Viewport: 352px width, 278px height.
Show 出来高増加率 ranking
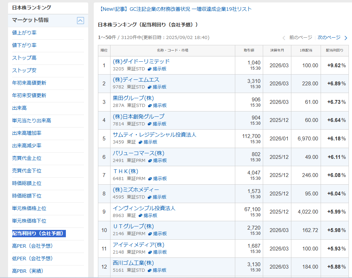[x=27, y=133]
